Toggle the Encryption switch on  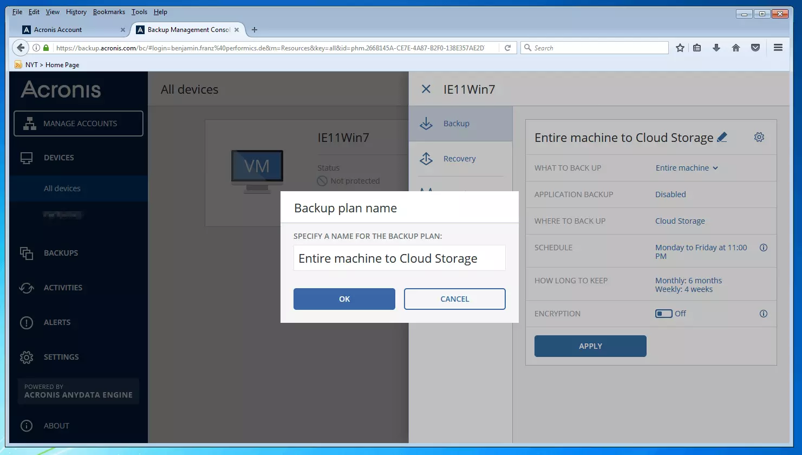click(x=663, y=314)
